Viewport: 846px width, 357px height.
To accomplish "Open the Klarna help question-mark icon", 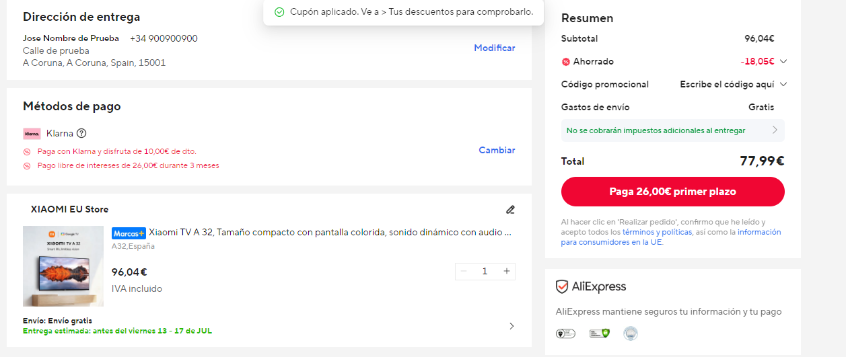I will (81, 133).
